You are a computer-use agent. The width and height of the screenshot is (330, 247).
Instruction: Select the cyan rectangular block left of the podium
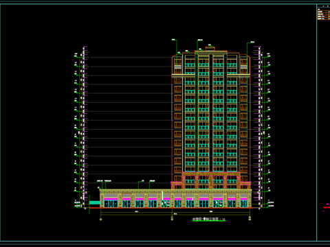pos(94,202)
